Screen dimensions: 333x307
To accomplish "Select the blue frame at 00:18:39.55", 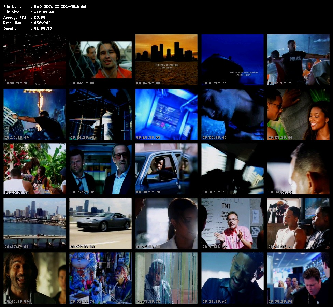I will pos(166,114).
